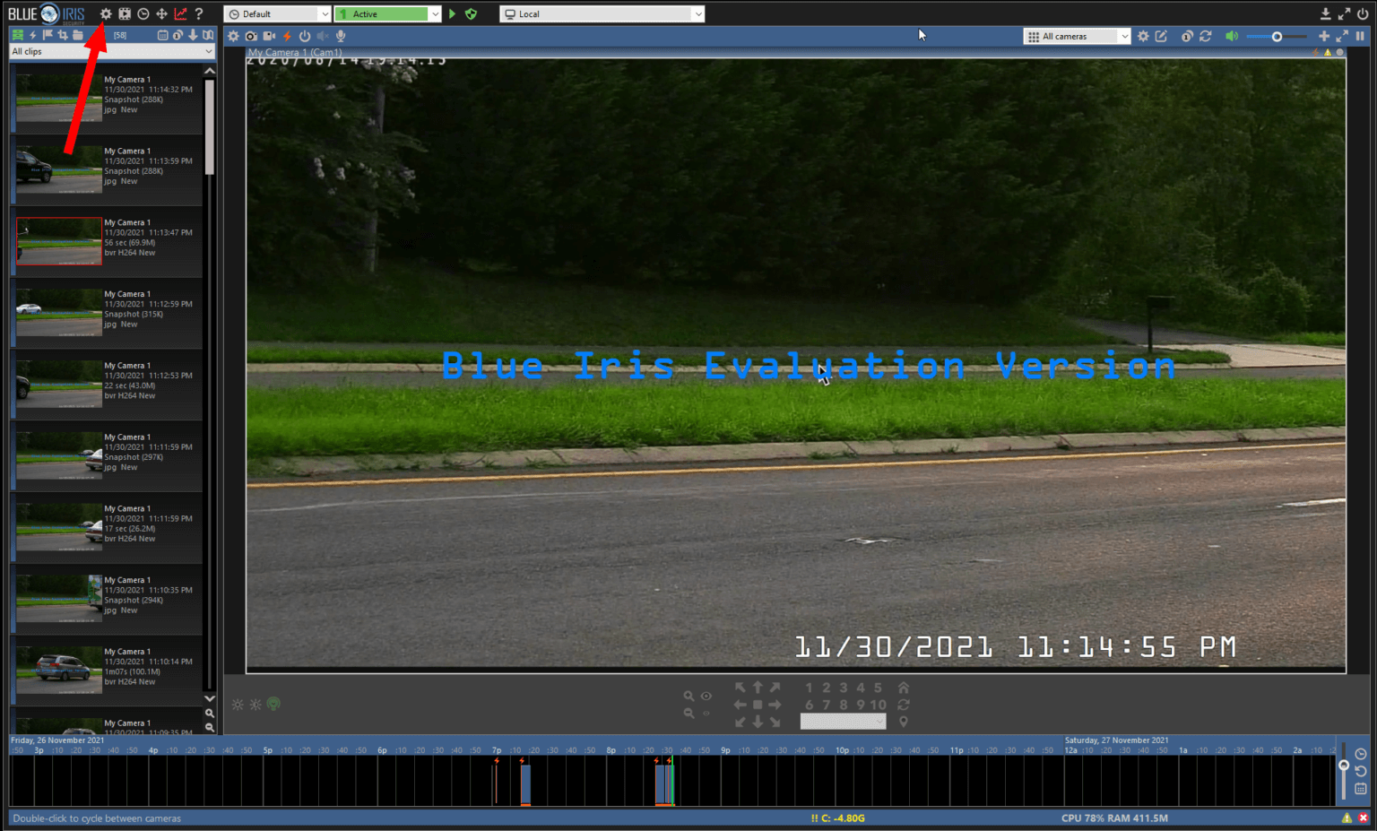
Task: Click the clips list scroll down arrow
Action: [210, 697]
